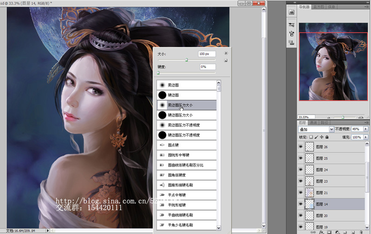The width and height of the screenshot is (371, 234).
Task: Click the Layers panel scroll up arrow
Action: pos(367,144)
